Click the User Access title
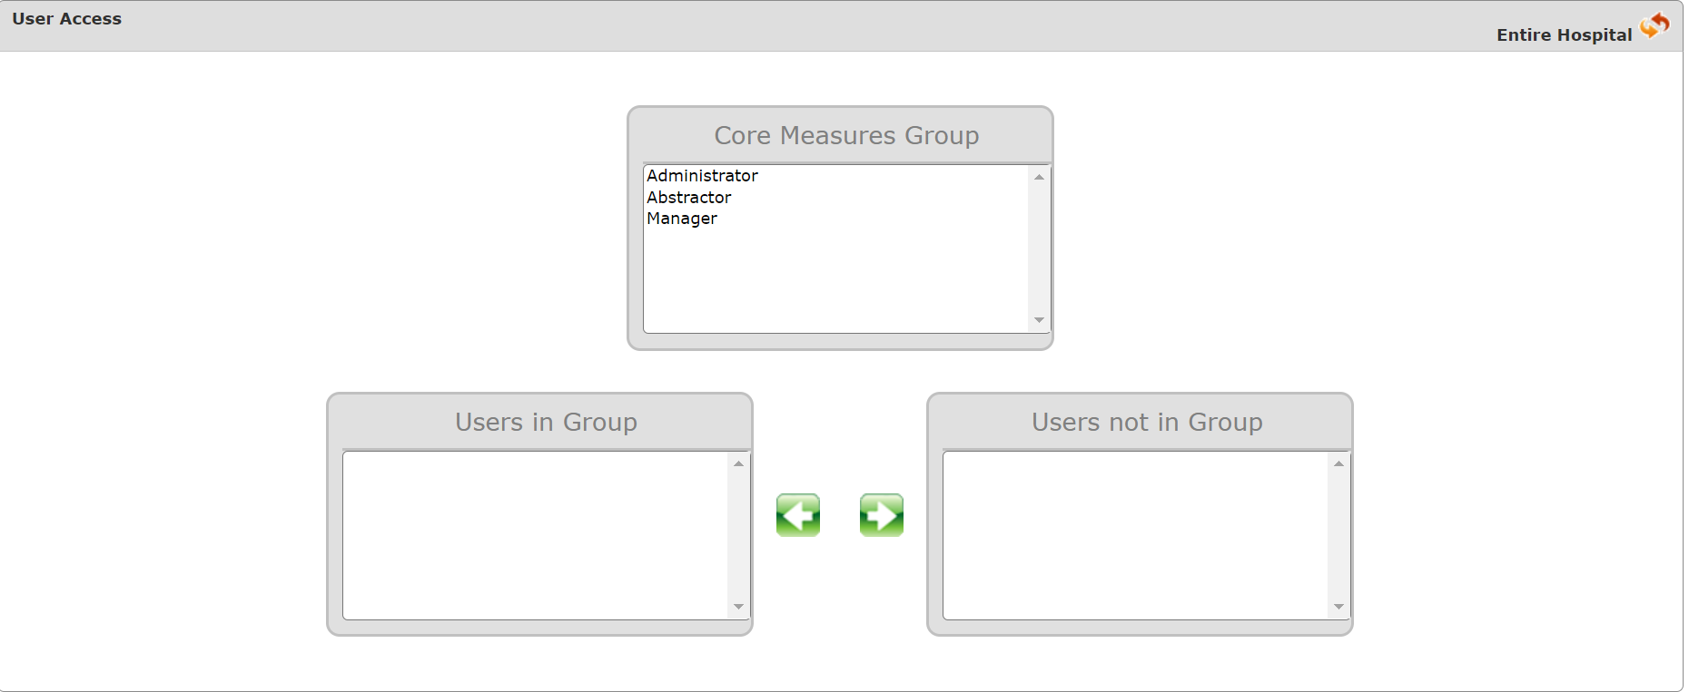This screenshot has width=1689, height=692. click(66, 19)
